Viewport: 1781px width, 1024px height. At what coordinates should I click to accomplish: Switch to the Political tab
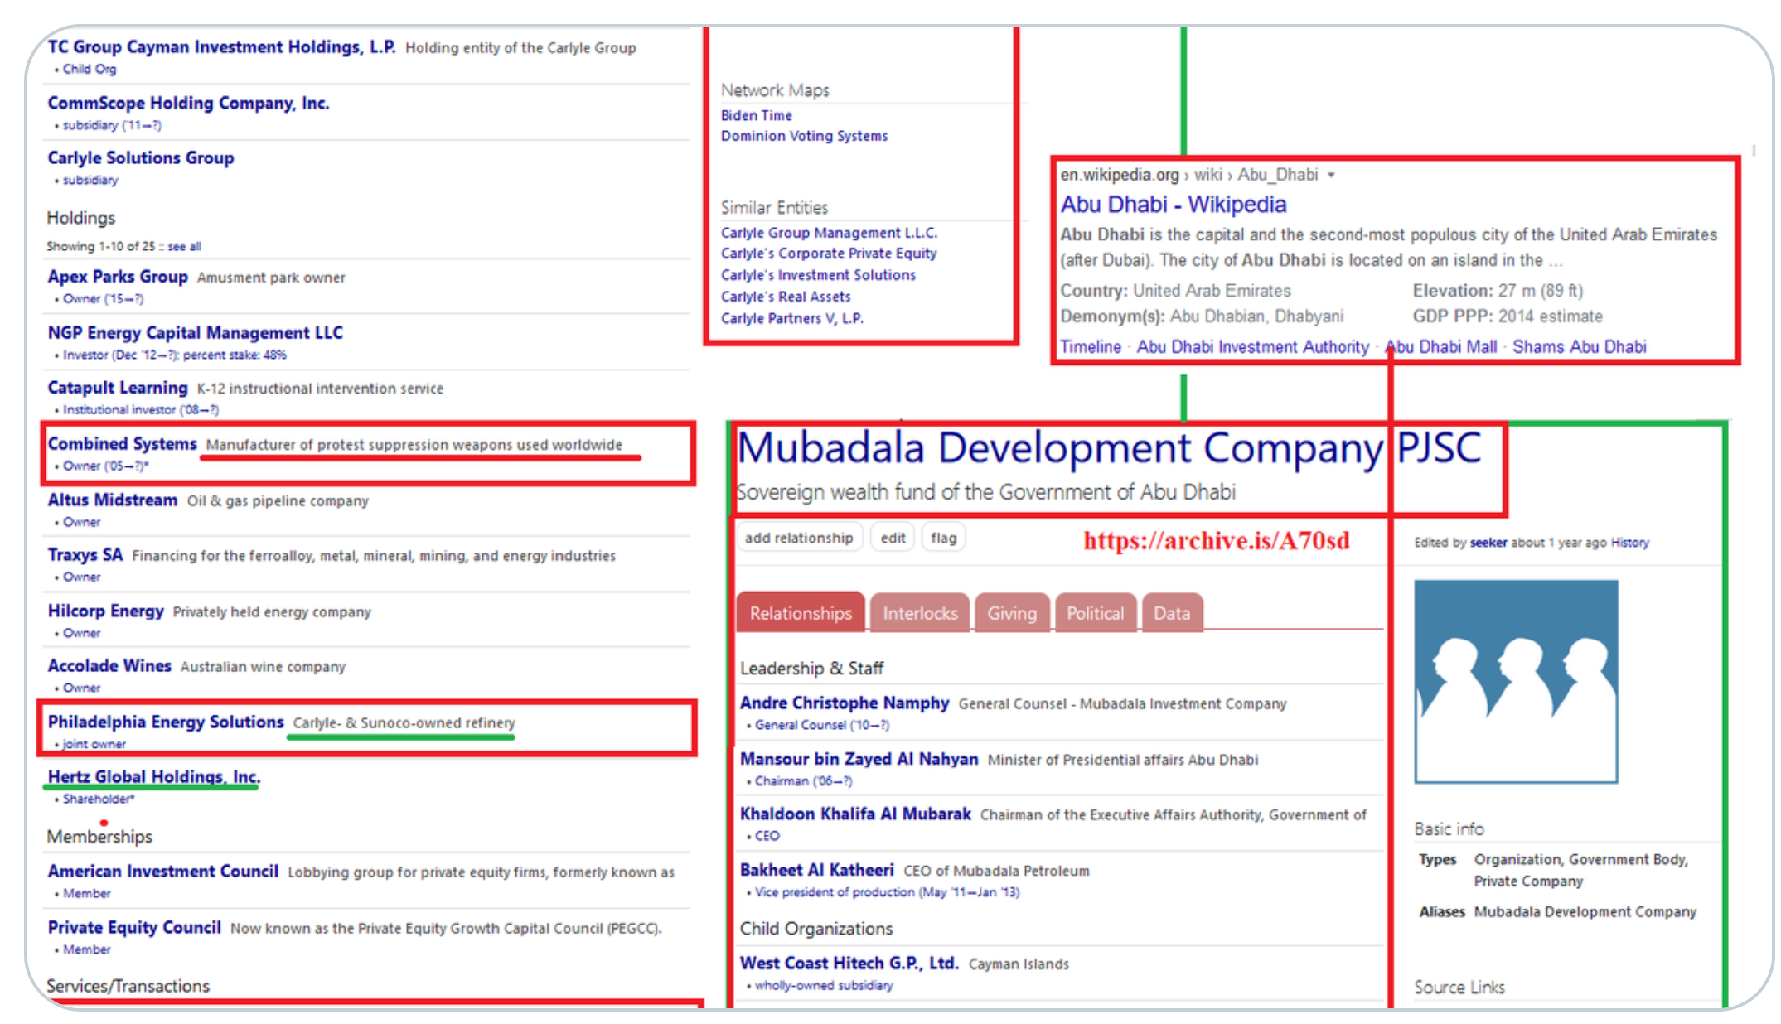pos(1096,613)
